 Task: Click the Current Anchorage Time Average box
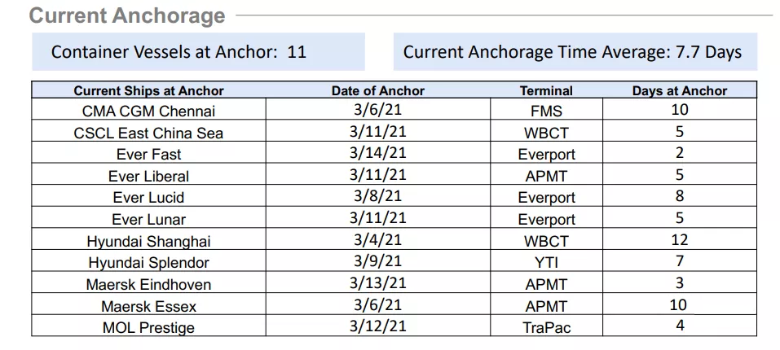575,51
